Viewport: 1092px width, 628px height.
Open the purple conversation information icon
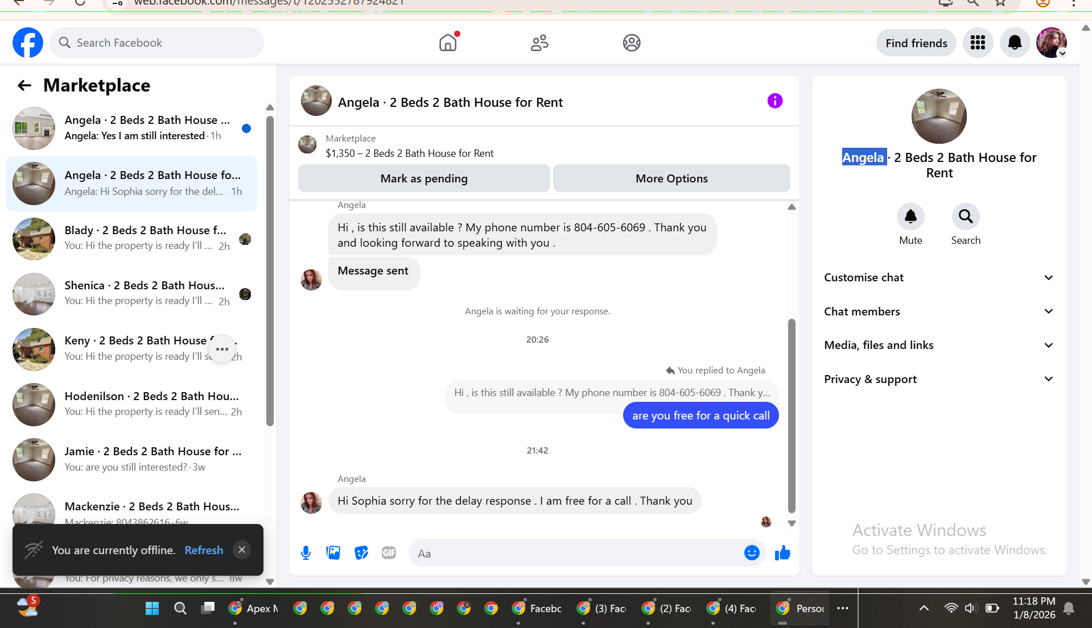[x=774, y=101]
